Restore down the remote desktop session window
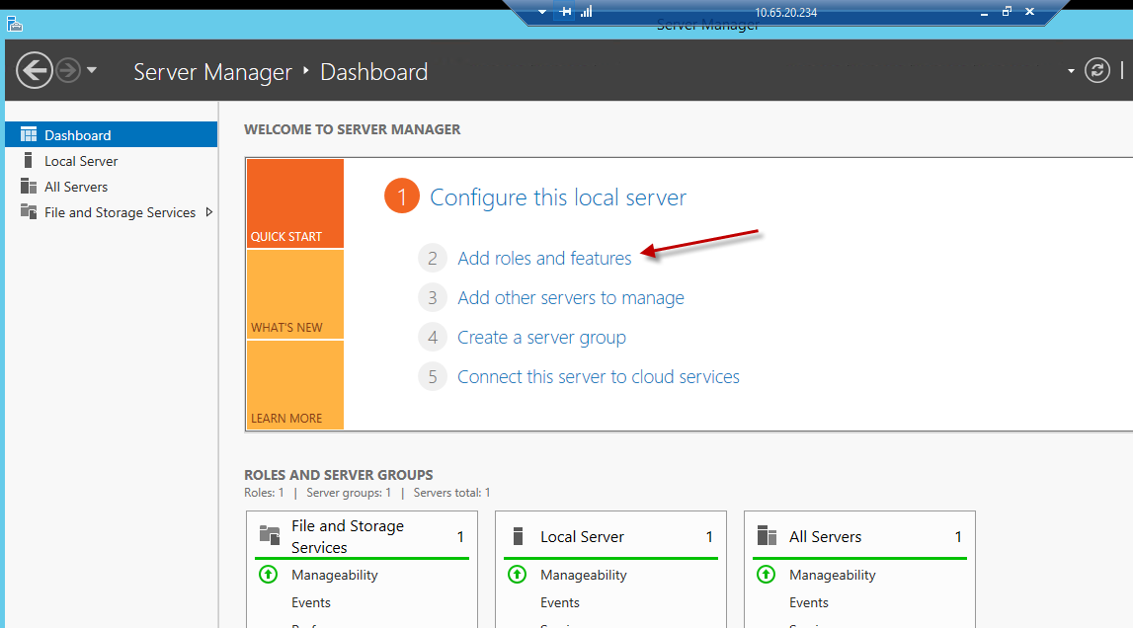The width and height of the screenshot is (1133, 628). point(1007,12)
